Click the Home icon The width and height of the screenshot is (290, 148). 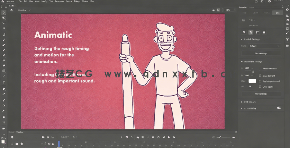pyautogui.click(x=2, y=1)
